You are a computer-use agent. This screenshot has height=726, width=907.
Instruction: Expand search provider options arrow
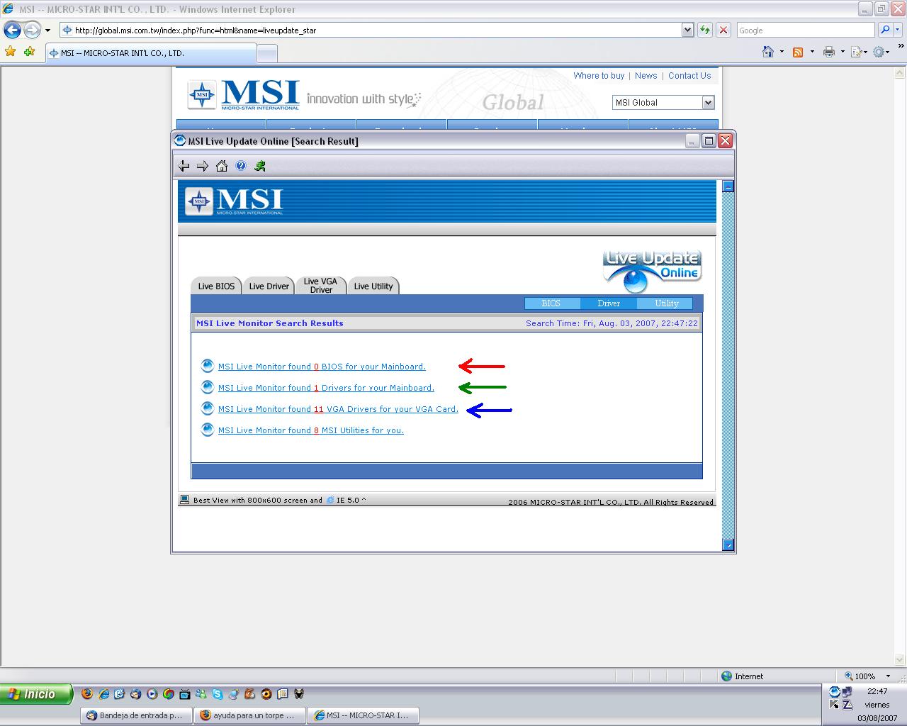pos(898,30)
